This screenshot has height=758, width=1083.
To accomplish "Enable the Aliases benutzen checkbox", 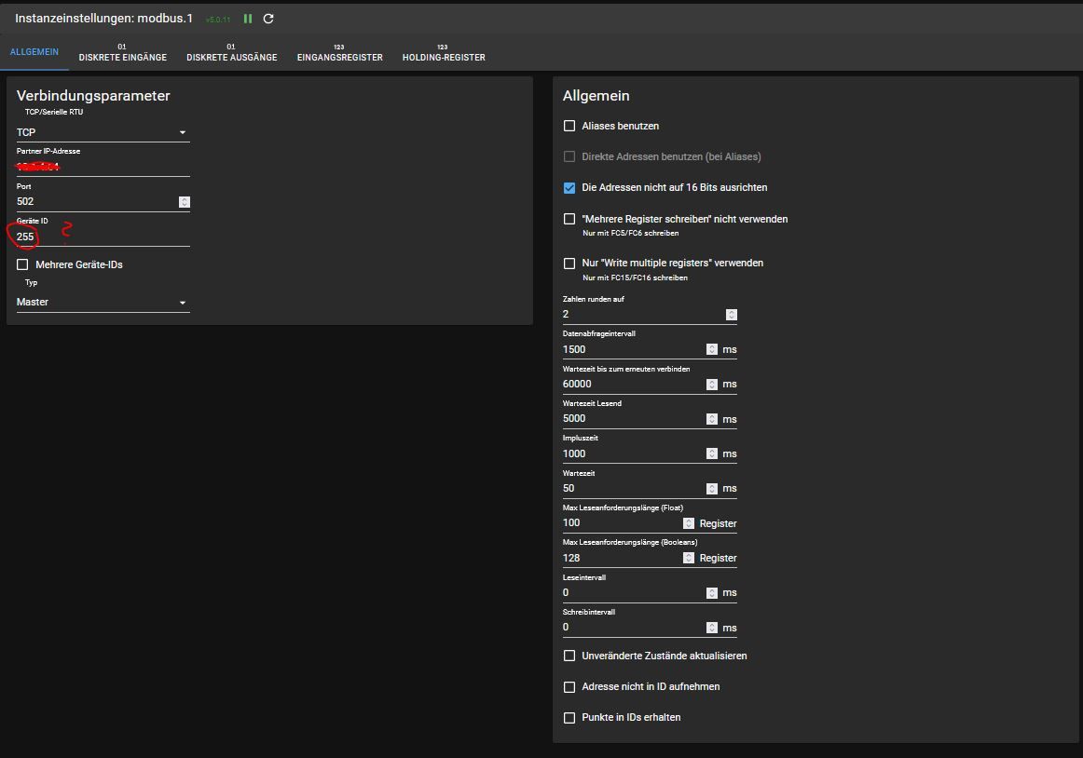I will click(569, 126).
